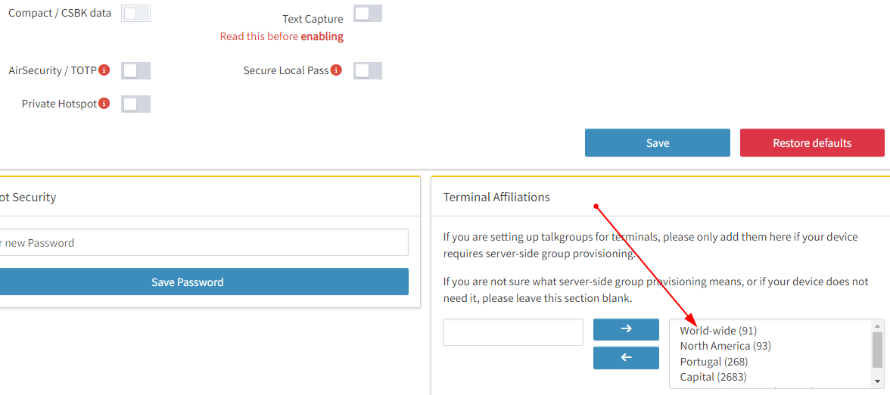Screen dimensions: 890x395
Task: Click the Save Password button
Action: click(x=188, y=282)
